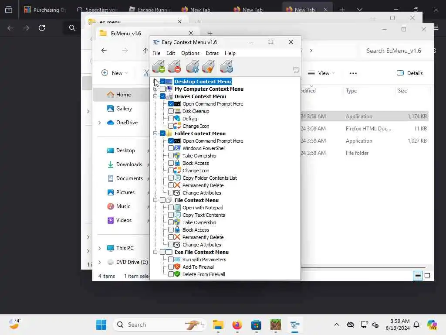Viewport: 446px width, 335px height.
Task: Enable Add To Firewall checkbox
Action: [171, 267]
